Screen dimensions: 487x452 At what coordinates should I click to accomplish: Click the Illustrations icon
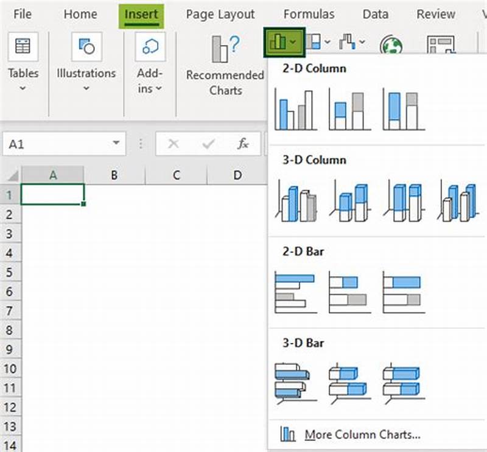coord(85,46)
